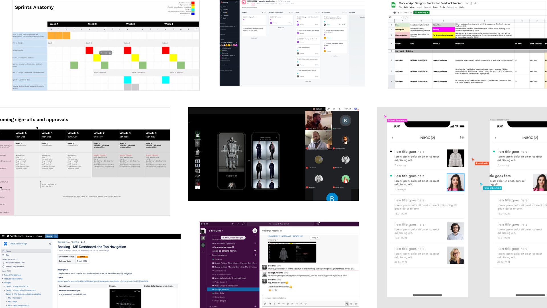Click the Search B-Reel Global field
This screenshot has height=308, width=547.
281,224
